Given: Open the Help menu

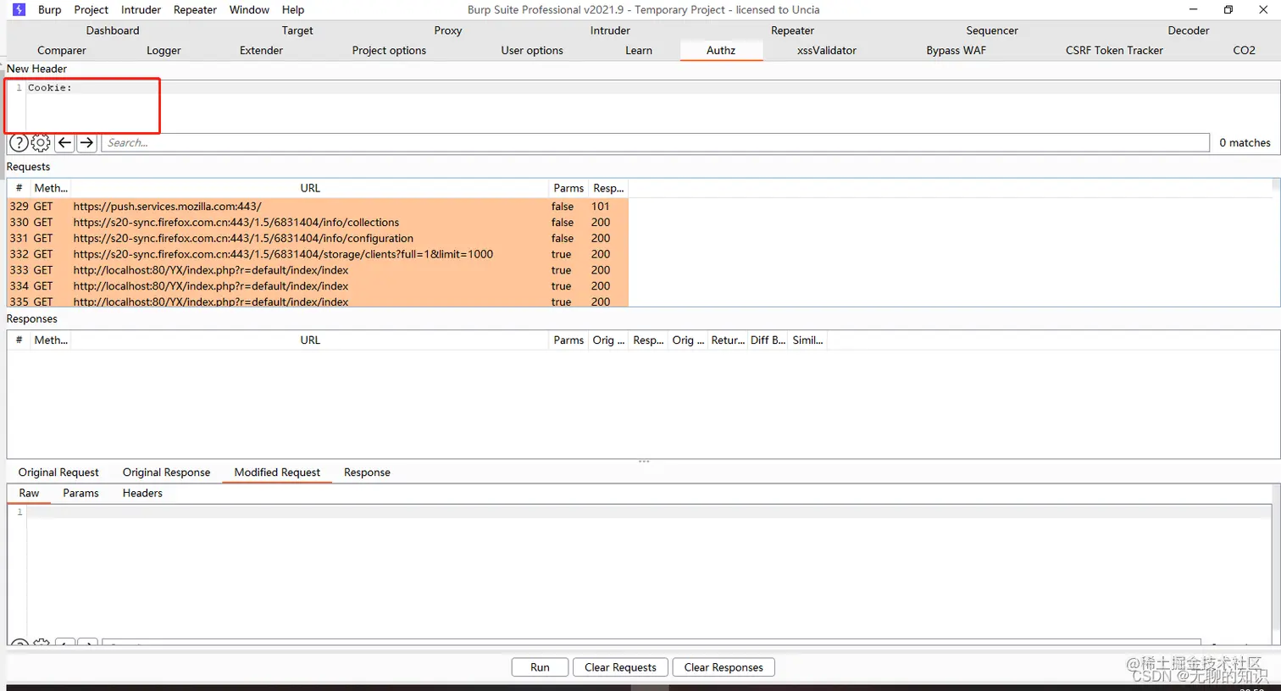Looking at the screenshot, I should click(x=293, y=9).
